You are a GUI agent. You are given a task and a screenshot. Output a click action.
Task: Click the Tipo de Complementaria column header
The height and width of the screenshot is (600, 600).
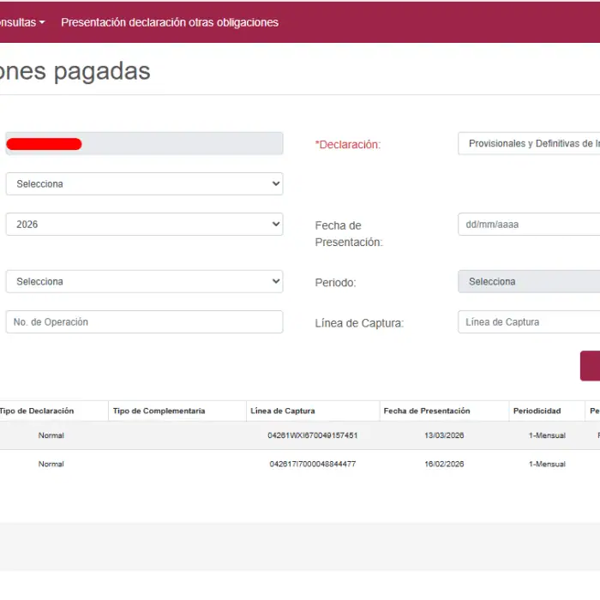point(159,411)
